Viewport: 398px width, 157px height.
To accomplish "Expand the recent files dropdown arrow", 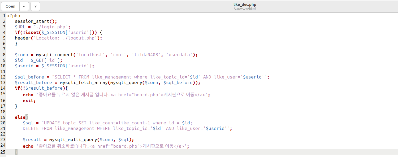I will coord(24,6).
